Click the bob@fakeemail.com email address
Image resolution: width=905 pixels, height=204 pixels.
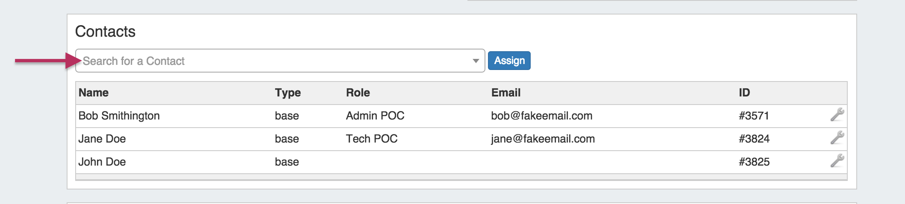[x=541, y=116]
